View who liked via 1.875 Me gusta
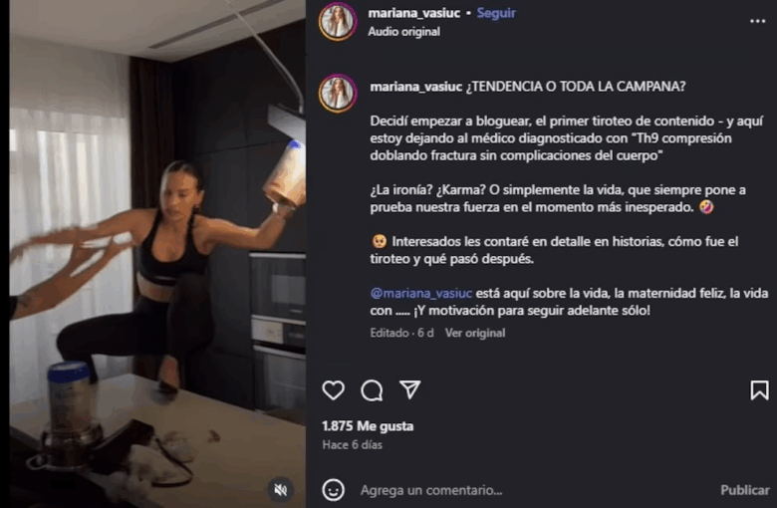This screenshot has height=508, width=777. pos(368,426)
